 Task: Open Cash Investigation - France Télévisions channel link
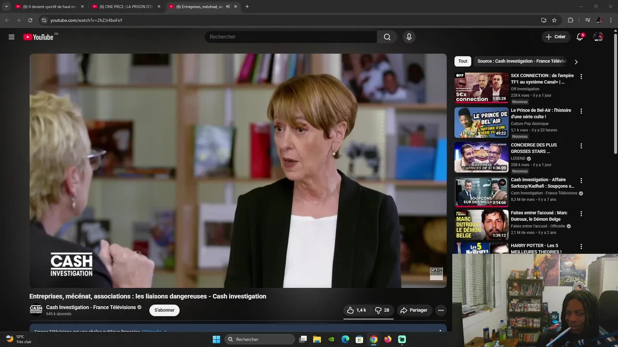[x=91, y=307]
